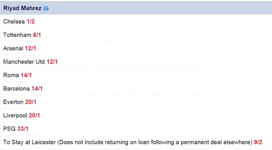The width and height of the screenshot is (272, 150).
Task: Select Tottenham 6/1 odds
Action: (37, 35)
